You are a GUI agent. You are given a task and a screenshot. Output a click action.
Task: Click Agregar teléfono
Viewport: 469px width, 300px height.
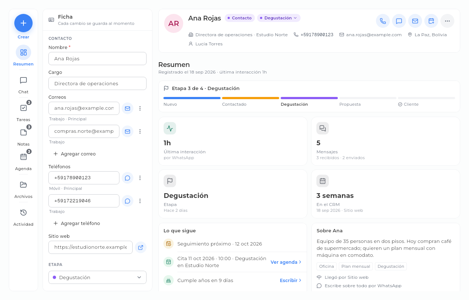[77, 224]
